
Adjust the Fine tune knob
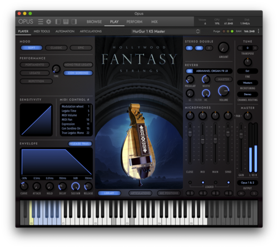coord(247,62)
